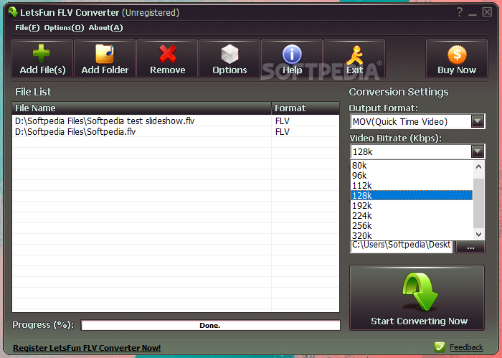Choose 96k in the bitrate list
Viewport: 502px width, 358px height.
[x=412, y=176]
